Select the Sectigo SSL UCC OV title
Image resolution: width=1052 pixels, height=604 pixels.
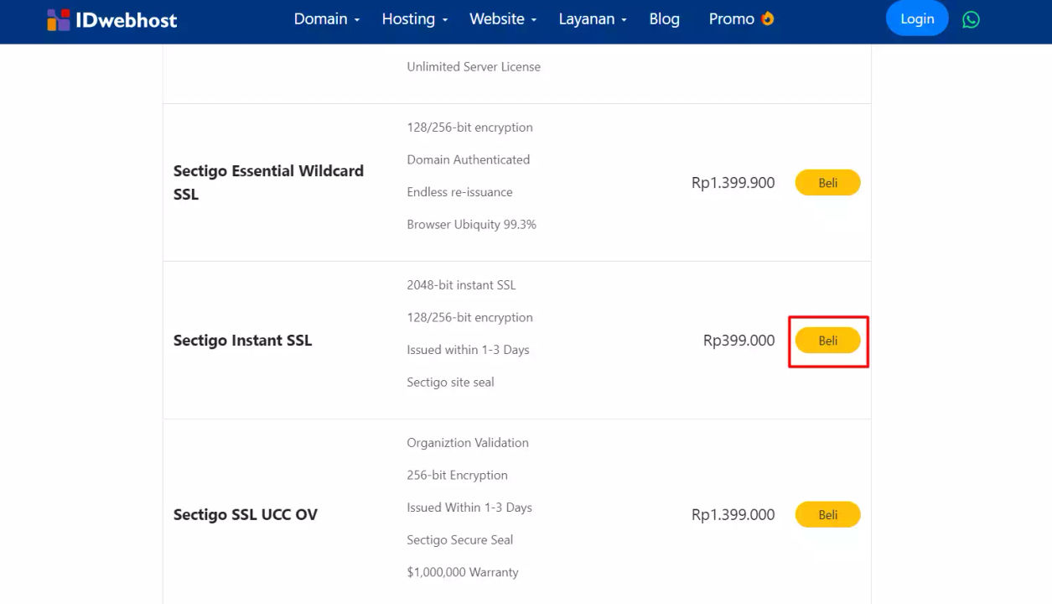(x=246, y=514)
